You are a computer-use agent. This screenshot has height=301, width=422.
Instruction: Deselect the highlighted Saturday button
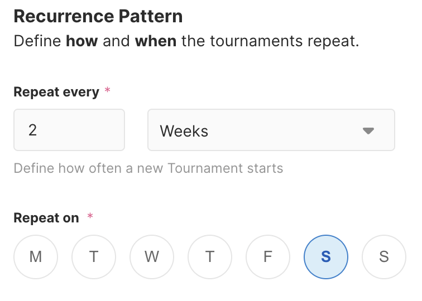click(326, 257)
